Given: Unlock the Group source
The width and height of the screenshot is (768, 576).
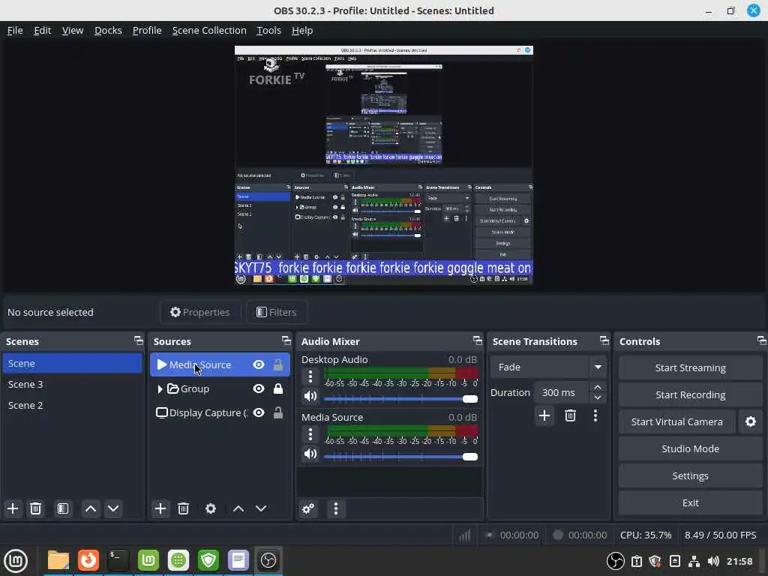Looking at the screenshot, I should point(277,388).
